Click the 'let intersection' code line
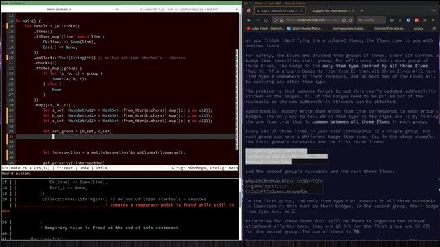This screenshot has height=247, width=440. click(114, 152)
